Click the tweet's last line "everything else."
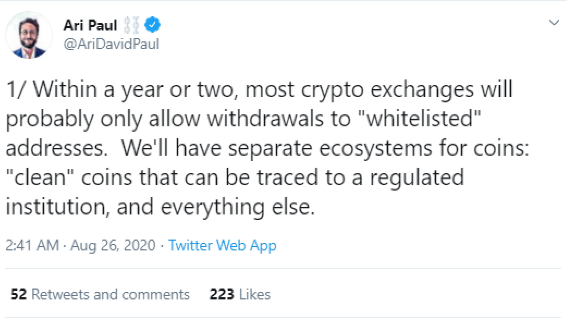Screen dimensions: 567x319 238,207
